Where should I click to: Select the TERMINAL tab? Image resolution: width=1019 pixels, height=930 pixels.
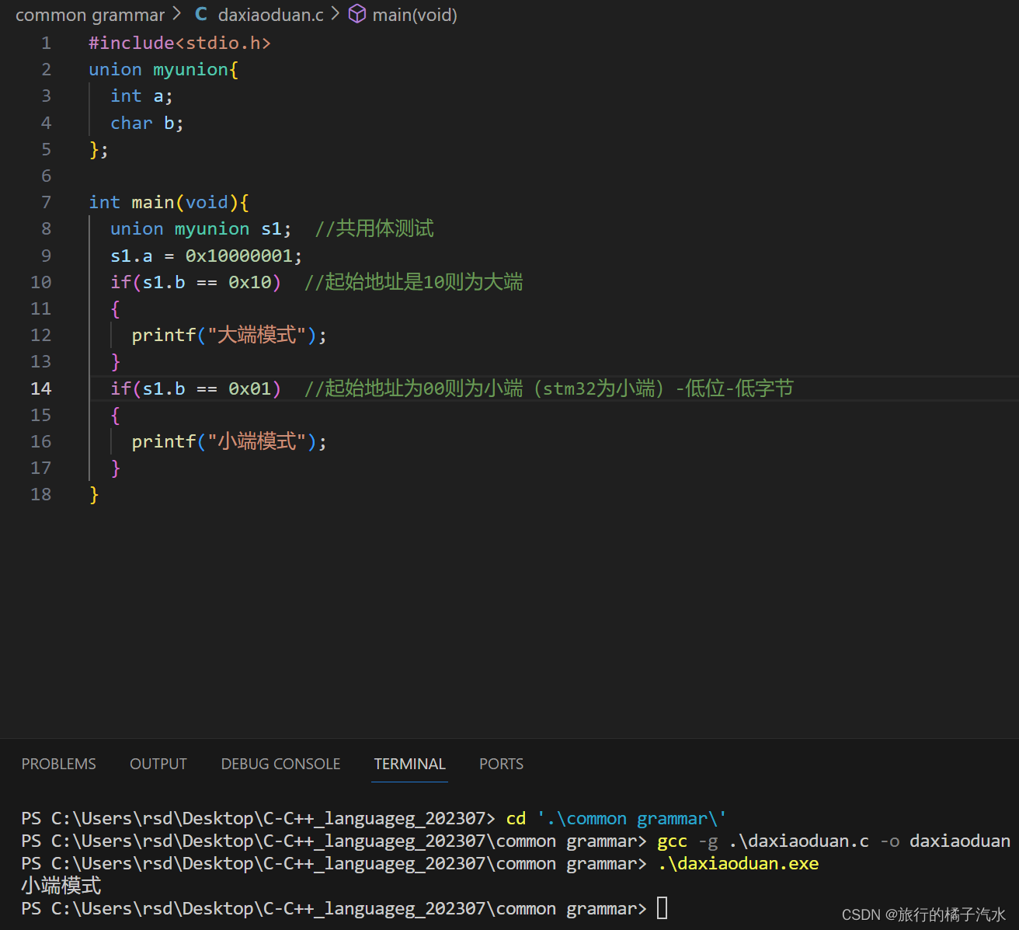point(410,764)
